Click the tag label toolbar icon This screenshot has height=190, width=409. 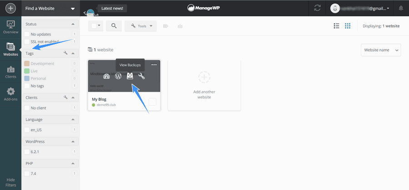pyautogui.click(x=165, y=26)
